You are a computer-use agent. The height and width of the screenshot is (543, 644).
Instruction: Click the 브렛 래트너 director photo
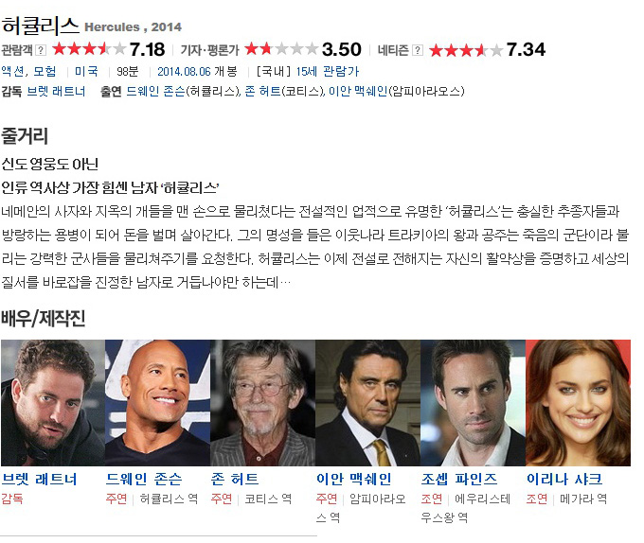tap(53, 403)
